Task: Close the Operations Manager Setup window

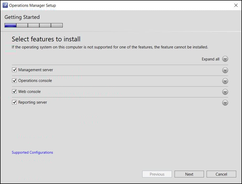Action: [x=236, y=5]
